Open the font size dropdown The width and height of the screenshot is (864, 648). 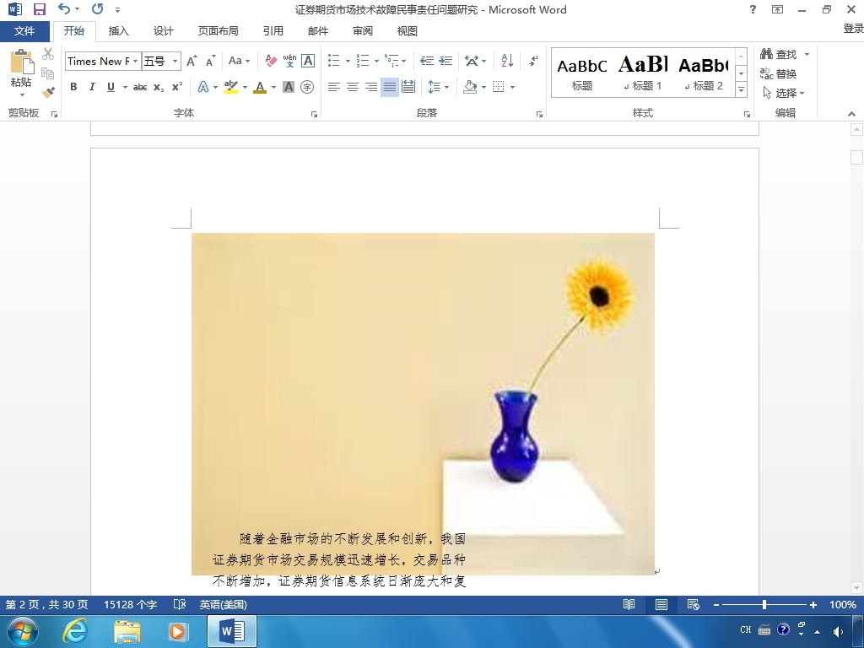pos(175,61)
